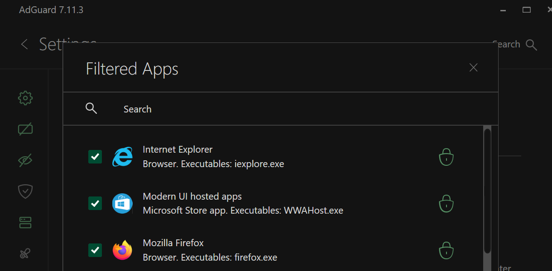Image resolution: width=552 pixels, height=271 pixels.
Task: Click the lock icon for Modern UI hosted apps
Action: 446,203
